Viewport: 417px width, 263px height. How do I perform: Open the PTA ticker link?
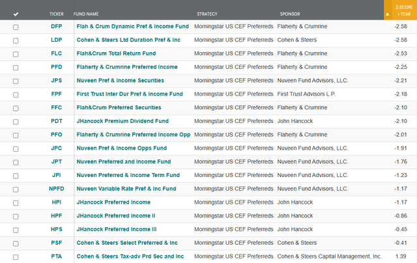pyautogui.click(x=57, y=256)
